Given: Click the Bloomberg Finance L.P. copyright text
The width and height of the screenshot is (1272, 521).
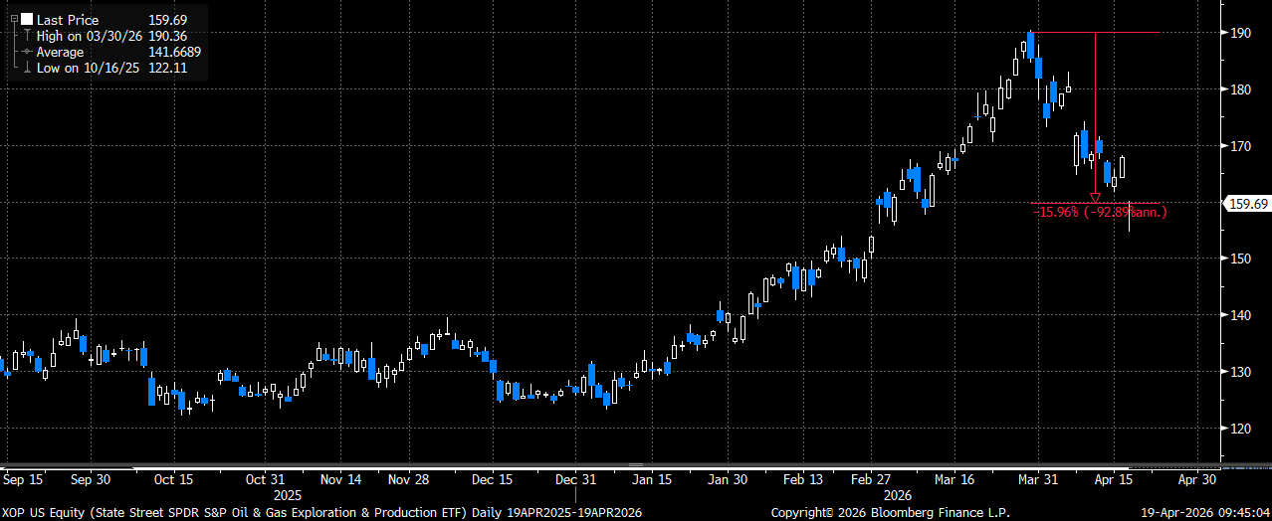Looking at the screenshot, I should click(x=890, y=512).
